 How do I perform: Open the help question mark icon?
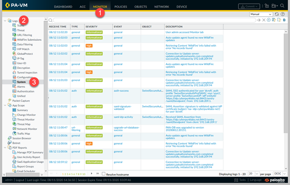coord(283,14)
